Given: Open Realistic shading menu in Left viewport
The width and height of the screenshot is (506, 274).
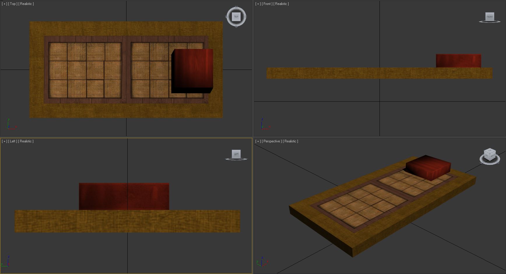Looking at the screenshot, I should click(x=26, y=141).
